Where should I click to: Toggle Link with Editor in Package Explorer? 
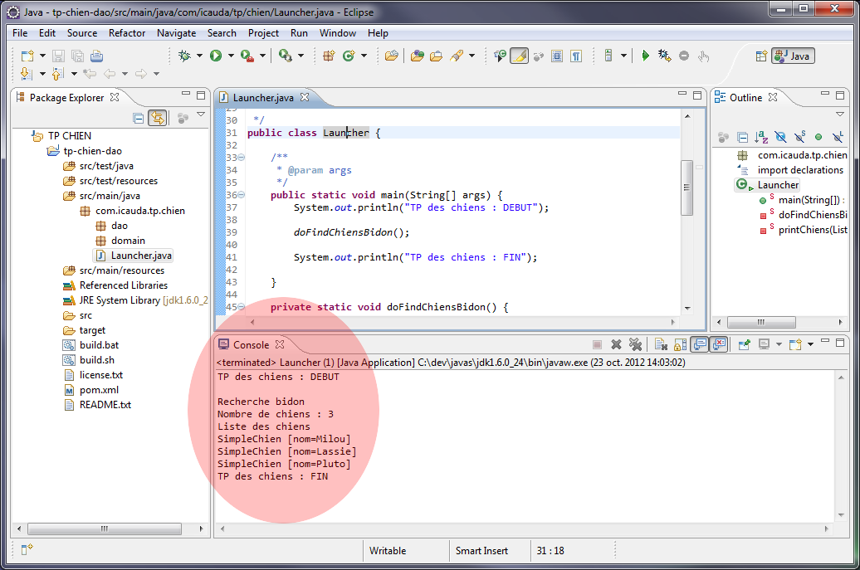pyautogui.click(x=157, y=119)
